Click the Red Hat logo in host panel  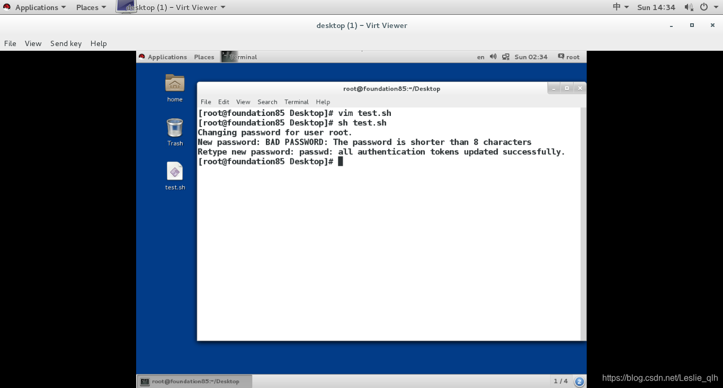pyautogui.click(x=7, y=7)
